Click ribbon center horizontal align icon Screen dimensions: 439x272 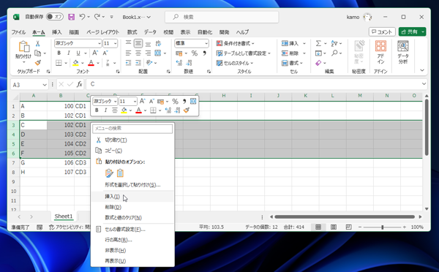click(138, 53)
